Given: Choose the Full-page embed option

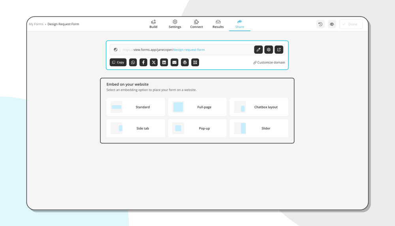Looking at the screenshot, I should coord(197,107).
